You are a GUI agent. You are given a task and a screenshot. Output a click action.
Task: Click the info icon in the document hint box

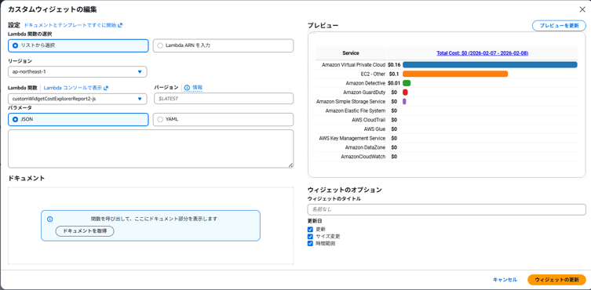[x=49, y=219]
